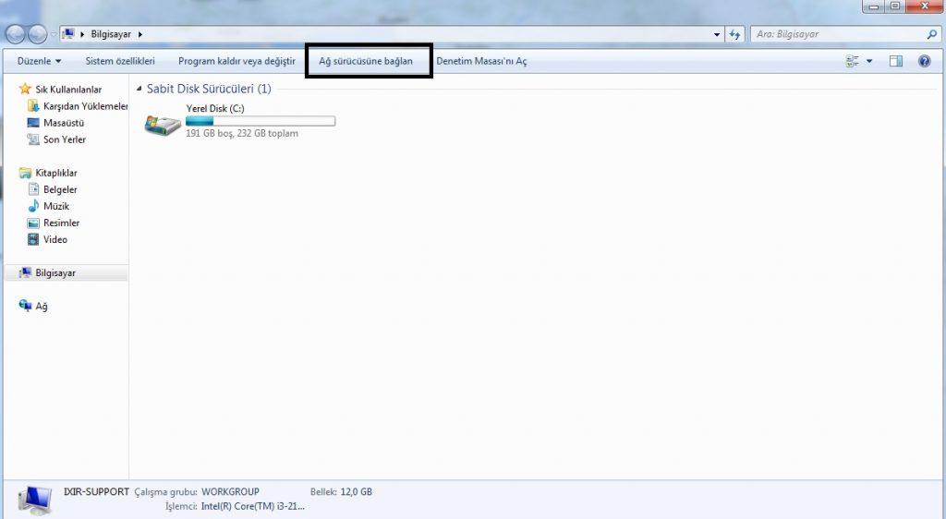Screen dimensions: 946x519
Task: Open the recent pages dropdown near navigation arrows
Action: (x=54, y=34)
